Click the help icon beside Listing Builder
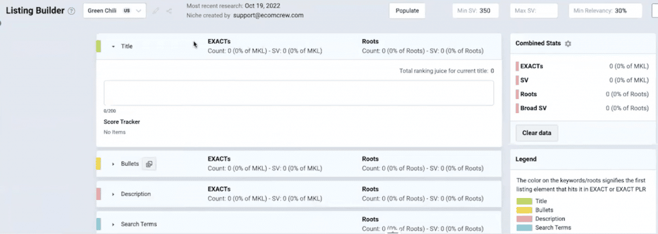658x234 pixels. pos(71,12)
